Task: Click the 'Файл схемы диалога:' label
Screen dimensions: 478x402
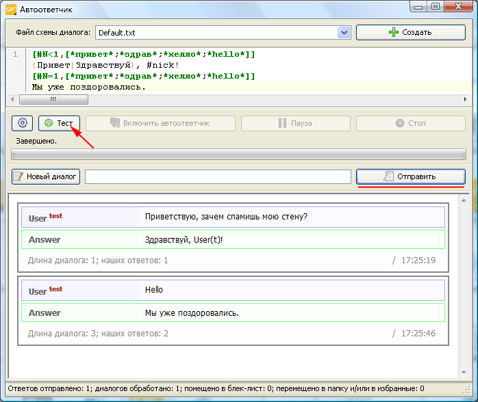Action: click(53, 32)
